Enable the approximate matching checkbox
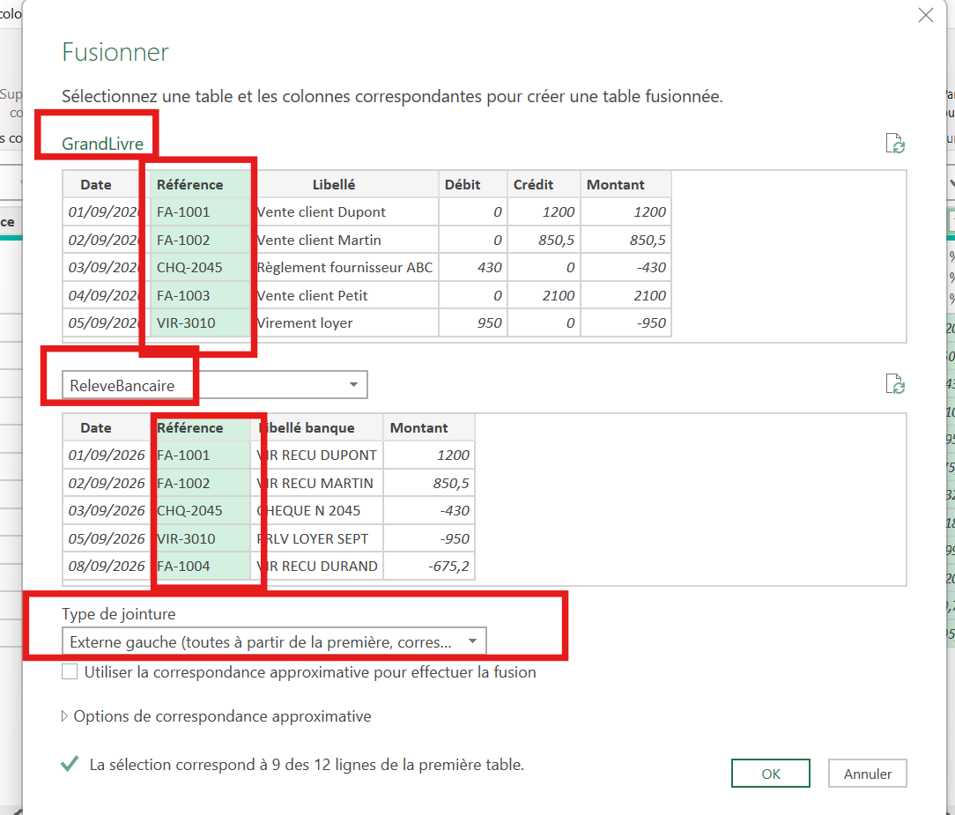955x815 pixels. pyautogui.click(x=70, y=672)
